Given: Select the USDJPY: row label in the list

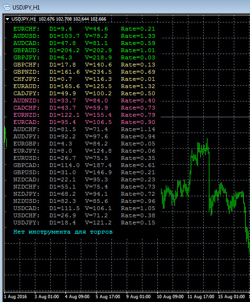Looking at the screenshot, I should [x=26, y=223].
